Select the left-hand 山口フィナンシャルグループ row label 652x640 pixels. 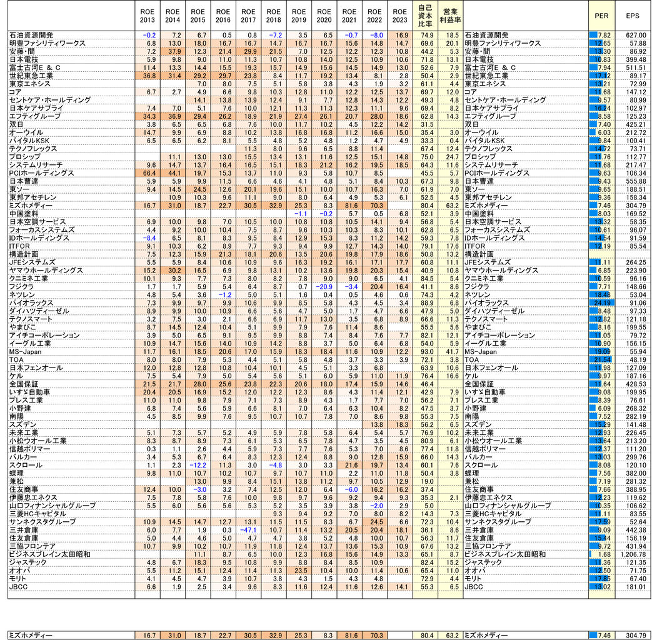pos(53,506)
